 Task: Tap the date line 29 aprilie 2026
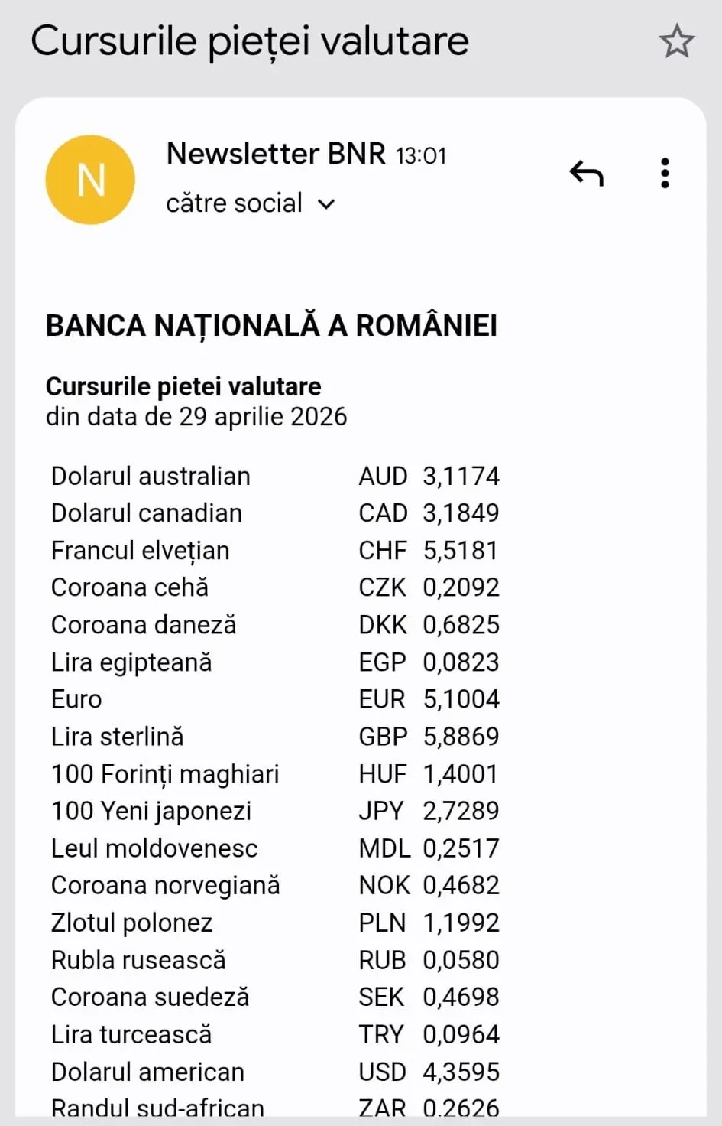196,417
